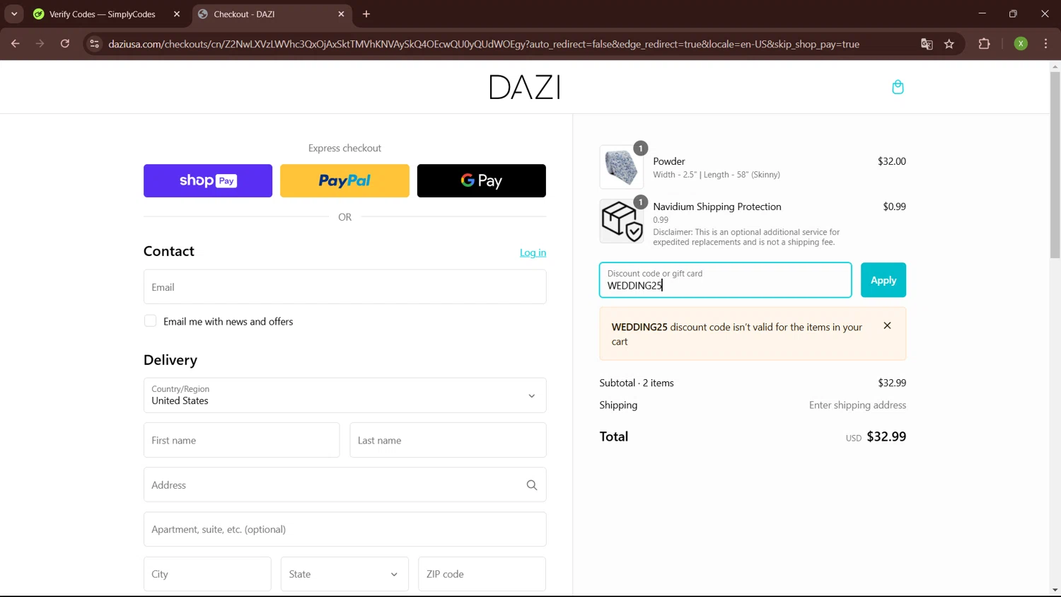Screen dimensions: 1061x597
Task: Click the Width 2.5" Length 58" variant text
Action: click(x=717, y=175)
